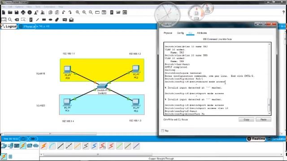This screenshot has width=287, height=161.
Task: Choose the Delete tool icon
Action: pyautogui.click(x=17, y=20)
